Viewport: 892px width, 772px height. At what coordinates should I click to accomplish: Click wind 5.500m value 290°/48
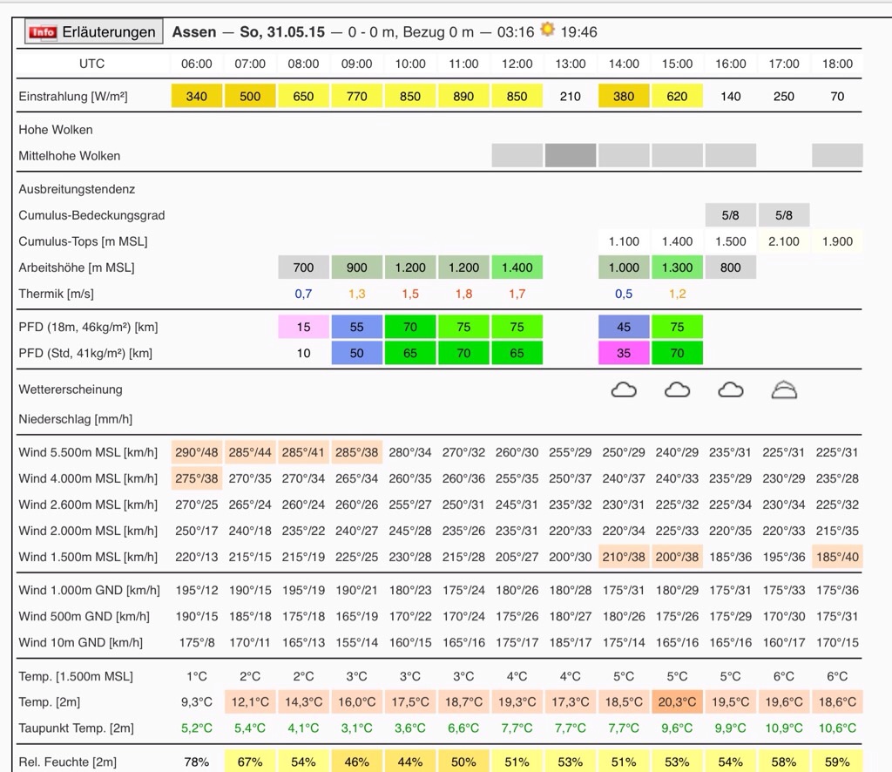point(196,452)
